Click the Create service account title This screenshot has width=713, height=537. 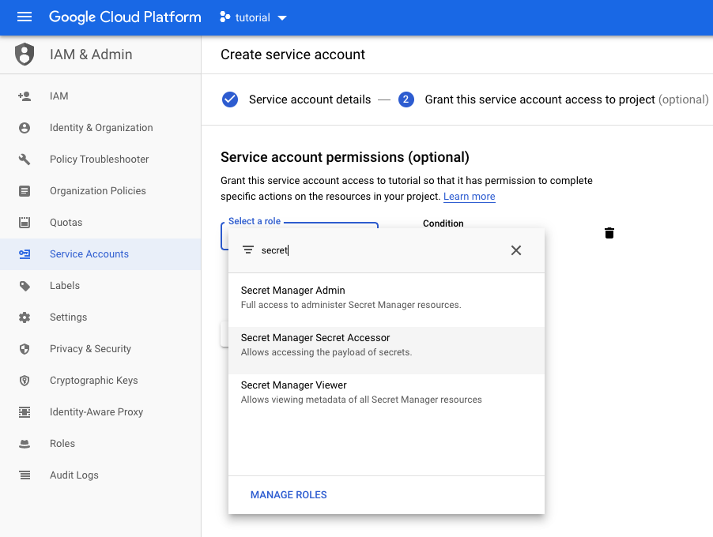point(292,54)
